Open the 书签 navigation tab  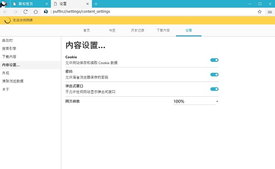[x=112, y=31]
